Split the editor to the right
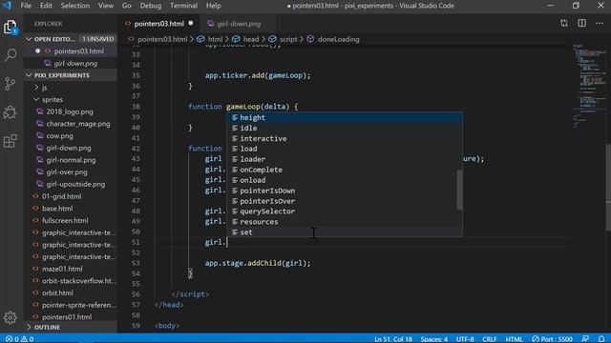Image resolution: width=611 pixels, height=343 pixels. tap(581, 23)
